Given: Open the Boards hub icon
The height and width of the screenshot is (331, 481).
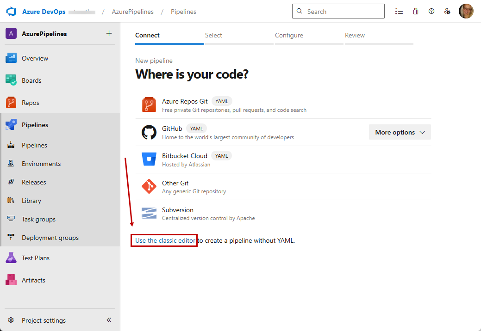Looking at the screenshot, I should 11,80.
